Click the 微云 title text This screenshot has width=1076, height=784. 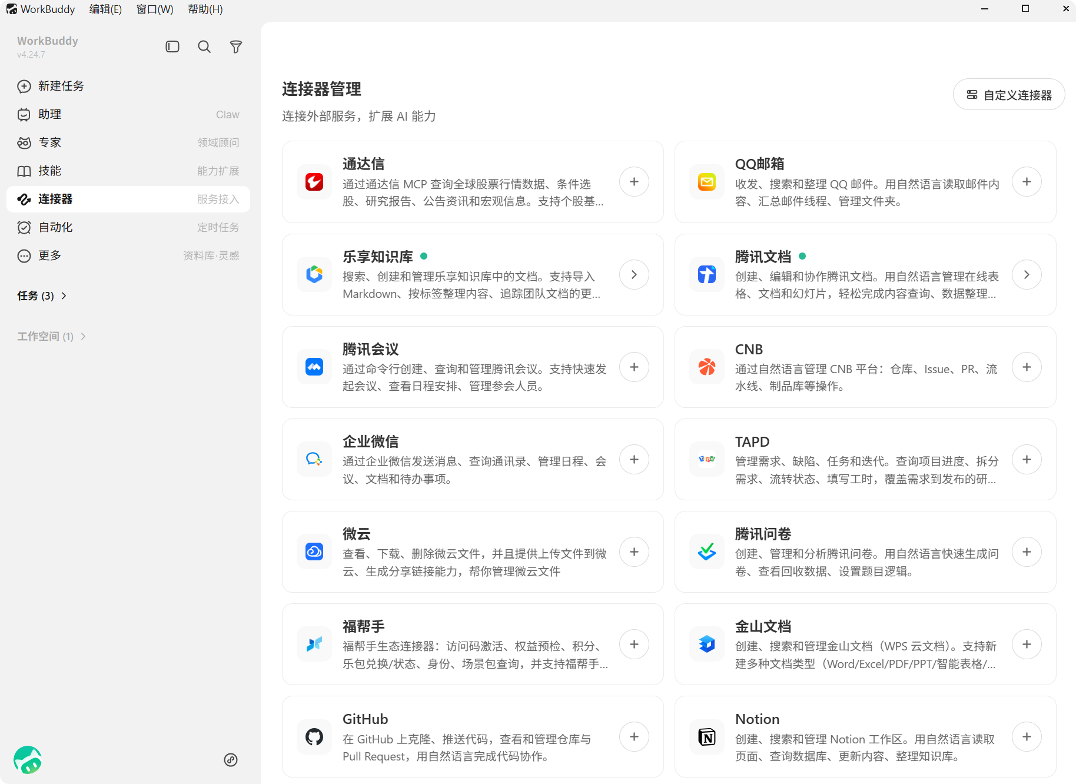[x=357, y=534]
